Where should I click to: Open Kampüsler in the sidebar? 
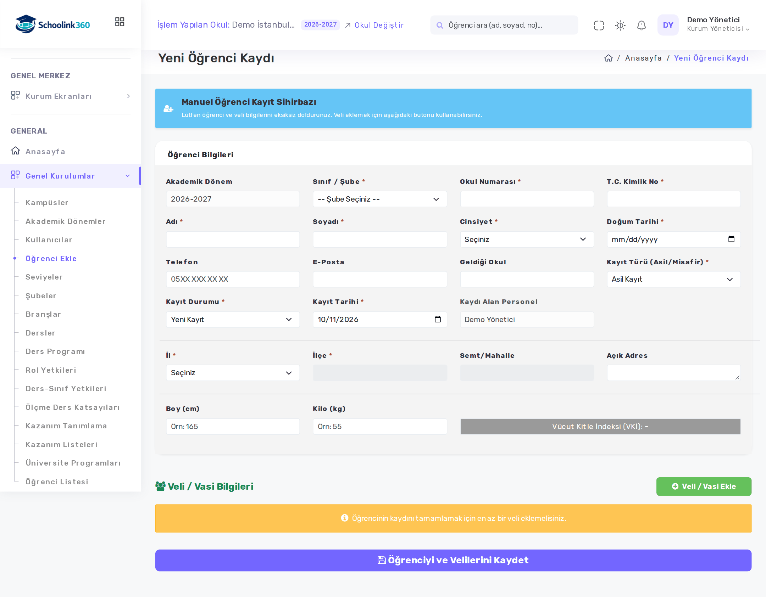[x=47, y=203]
